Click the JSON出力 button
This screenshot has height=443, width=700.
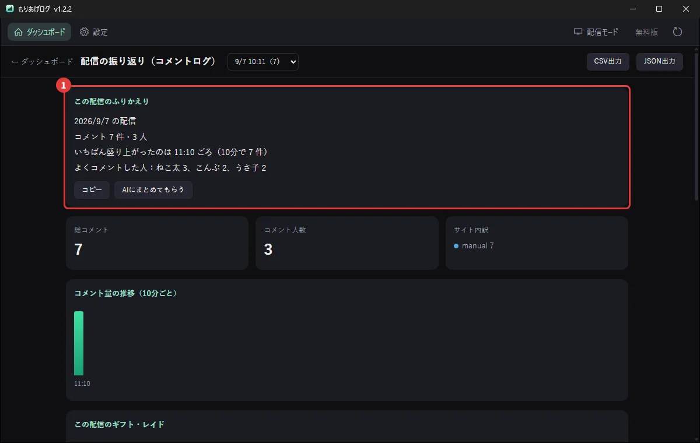click(x=660, y=62)
